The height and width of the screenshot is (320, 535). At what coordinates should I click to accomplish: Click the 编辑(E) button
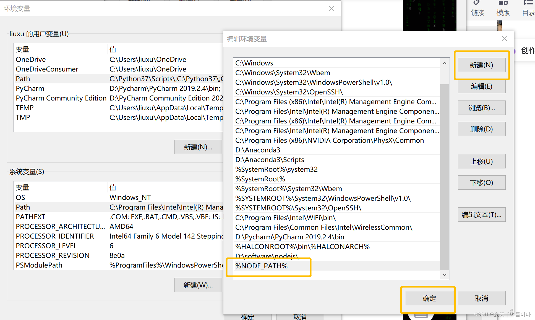(481, 86)
